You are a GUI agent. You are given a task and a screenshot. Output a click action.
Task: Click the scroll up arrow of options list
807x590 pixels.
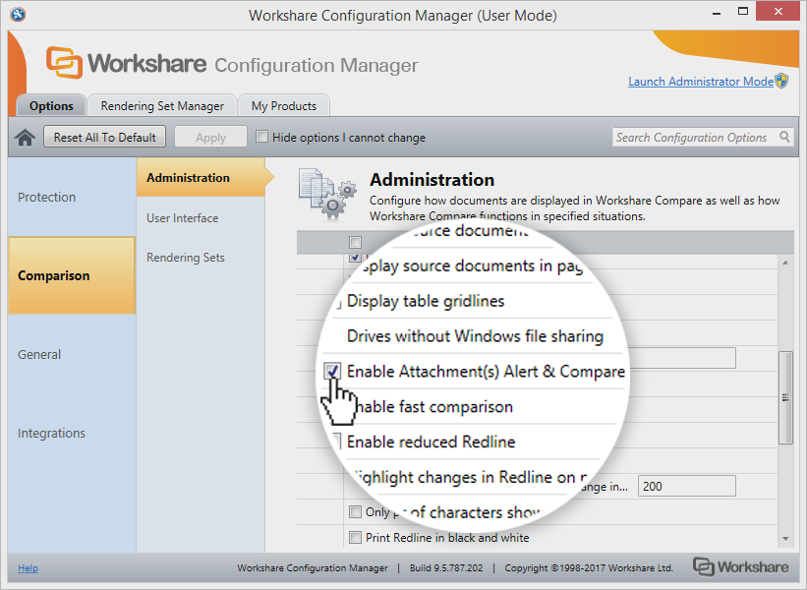[x=785, y=263]
